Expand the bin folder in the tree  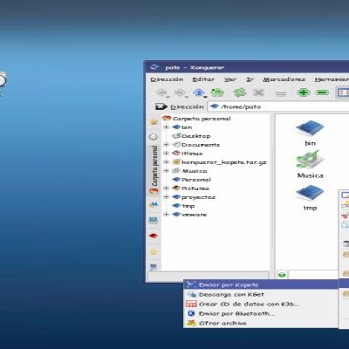point(166,127)
